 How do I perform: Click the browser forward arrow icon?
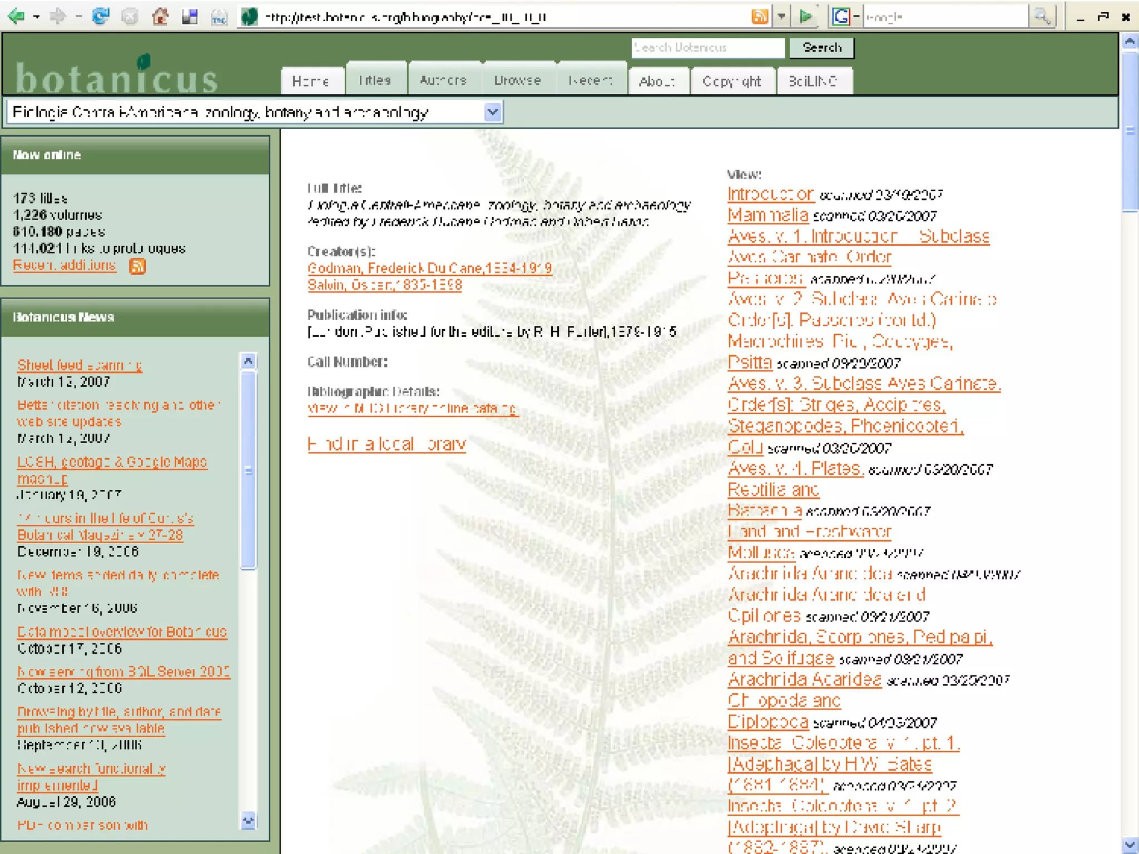(x=57, y=17)
